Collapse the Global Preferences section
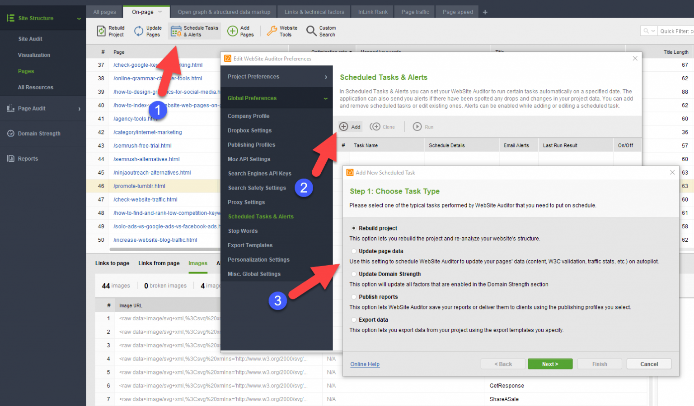Viewport: 694px width, 406px height. (277, 98)
